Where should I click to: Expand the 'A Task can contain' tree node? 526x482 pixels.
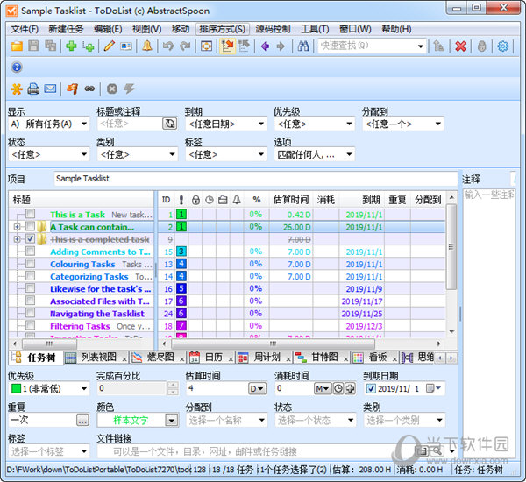tap(17, 227)
